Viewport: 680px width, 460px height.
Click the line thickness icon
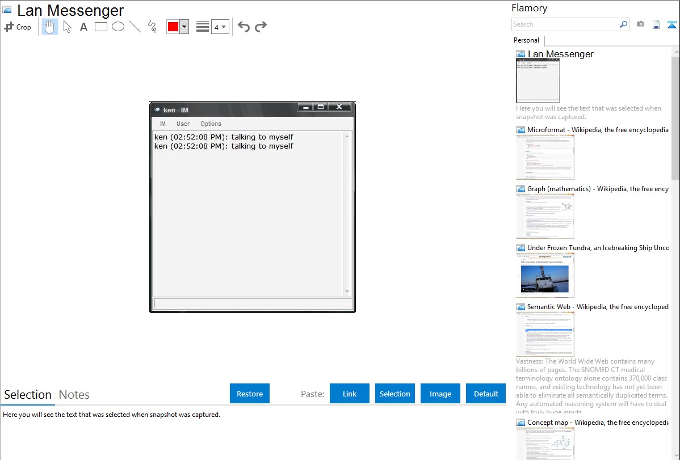tap(203, 27)
